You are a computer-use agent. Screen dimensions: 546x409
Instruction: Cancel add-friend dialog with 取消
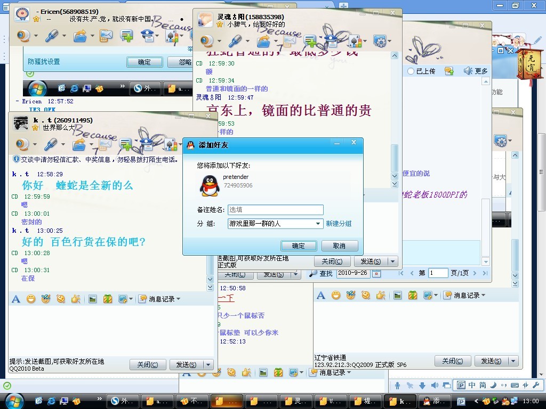tap(339, 246)
